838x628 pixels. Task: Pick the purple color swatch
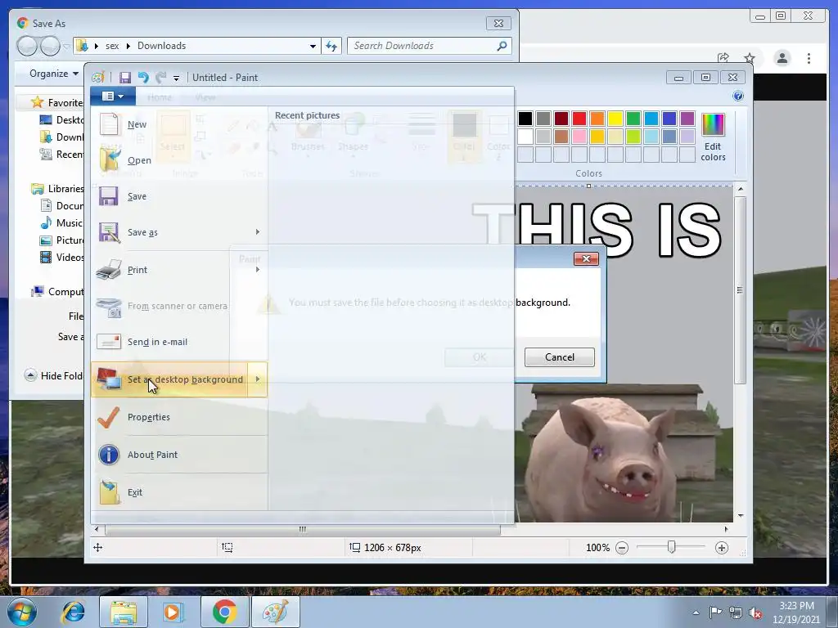pyautogui.click(x=687, y=119)
